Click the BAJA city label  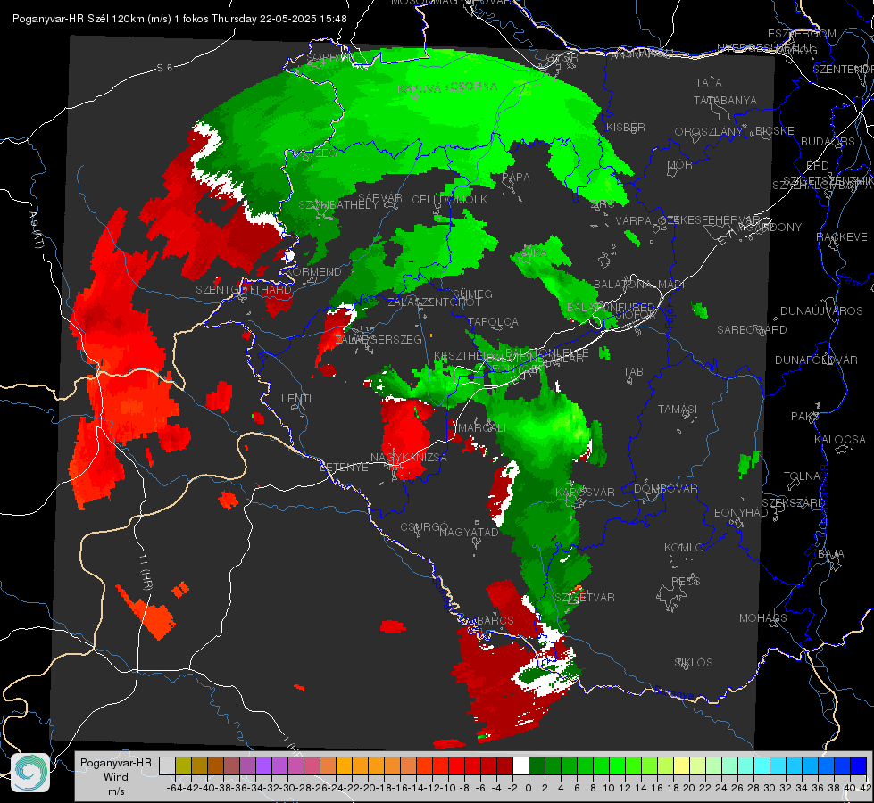click(x=831, y=554)
